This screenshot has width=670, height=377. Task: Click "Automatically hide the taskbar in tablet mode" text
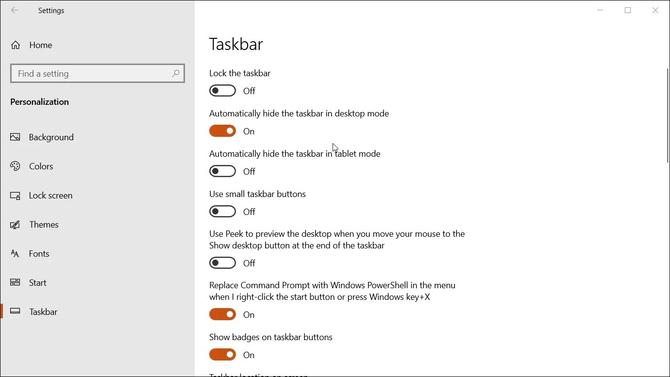(295, 154)
